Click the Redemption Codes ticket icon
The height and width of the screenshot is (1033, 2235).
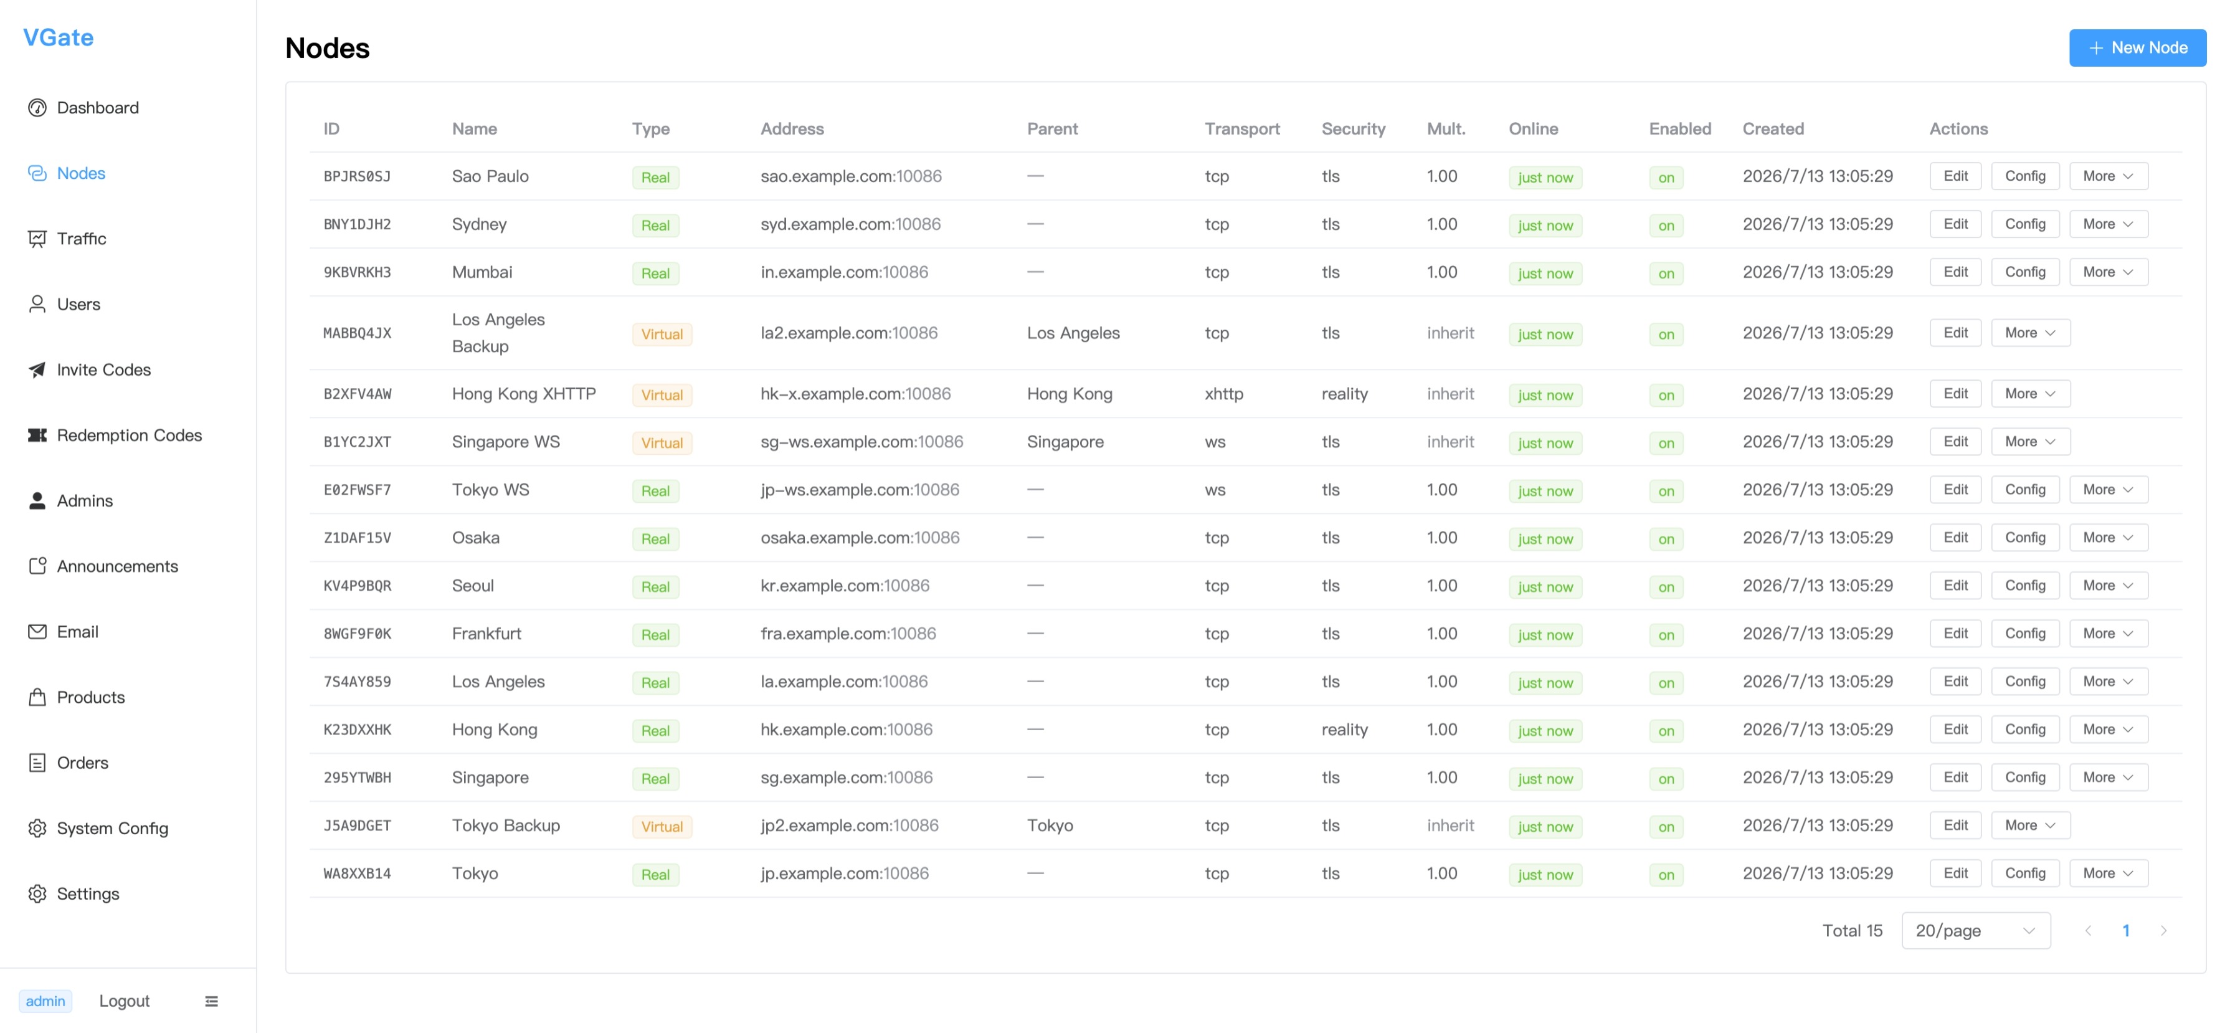(37, 435)
